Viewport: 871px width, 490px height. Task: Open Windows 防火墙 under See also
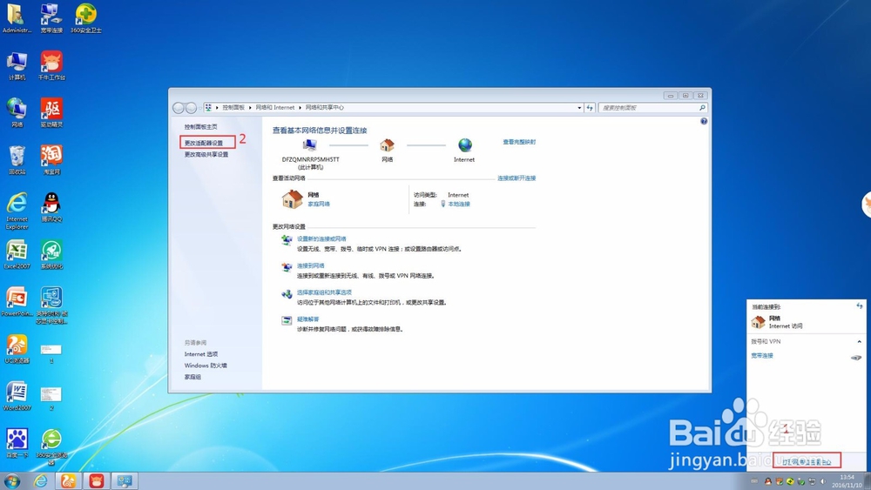(x=206, y=366)
